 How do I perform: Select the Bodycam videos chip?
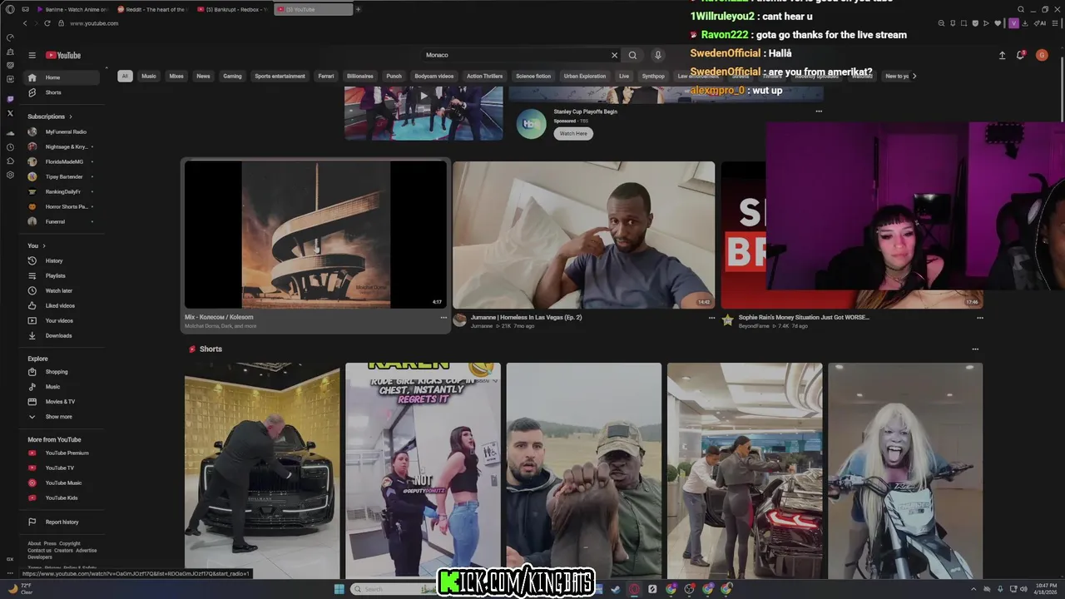[x=434, y=76]
